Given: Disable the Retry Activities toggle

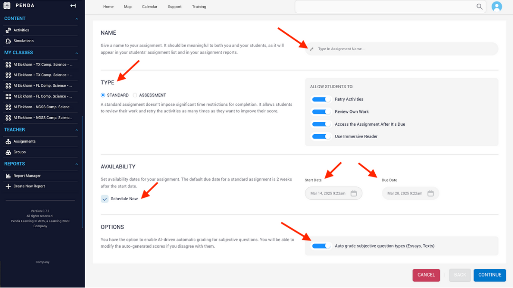Looking at the screenshot, I should (x=321, y=99).
